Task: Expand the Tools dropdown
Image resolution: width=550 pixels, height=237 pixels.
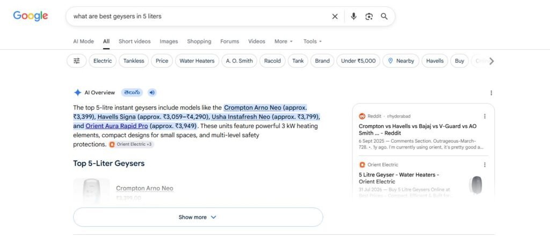Action: pos(313,41)
